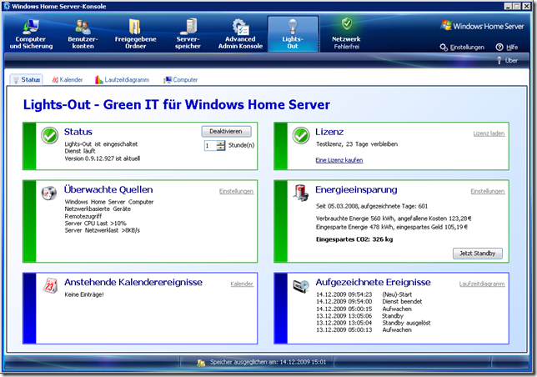Switch to the Laufzeitdiagramm tab
This screenshot has height=377, width=537.
coord(123,80)
